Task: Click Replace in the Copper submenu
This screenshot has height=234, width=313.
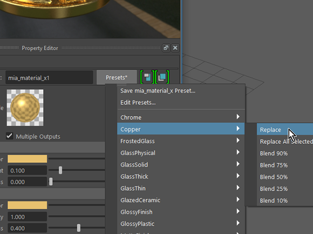Action: 285,130
